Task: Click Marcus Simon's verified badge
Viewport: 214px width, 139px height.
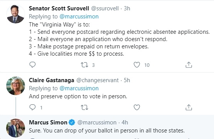Action: tap(72, 122)
